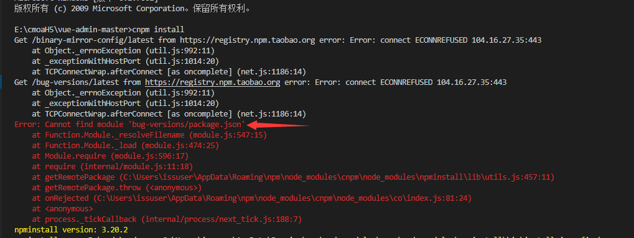Click the Microsoft Corporation copyright line
634x238 pixels.
(132, 9)
